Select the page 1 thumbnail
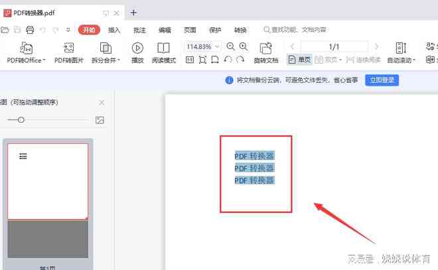This screenshot has width=438, height=270. (48, 200)
